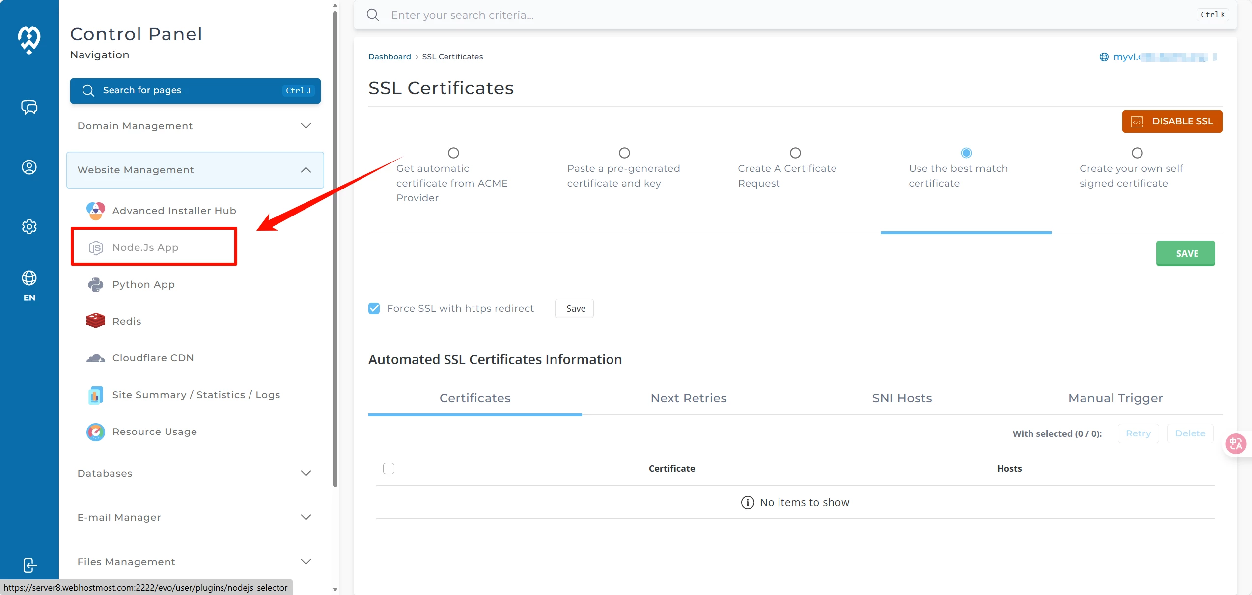Open the chat messages sidebar icon

[x=29, y=107]
